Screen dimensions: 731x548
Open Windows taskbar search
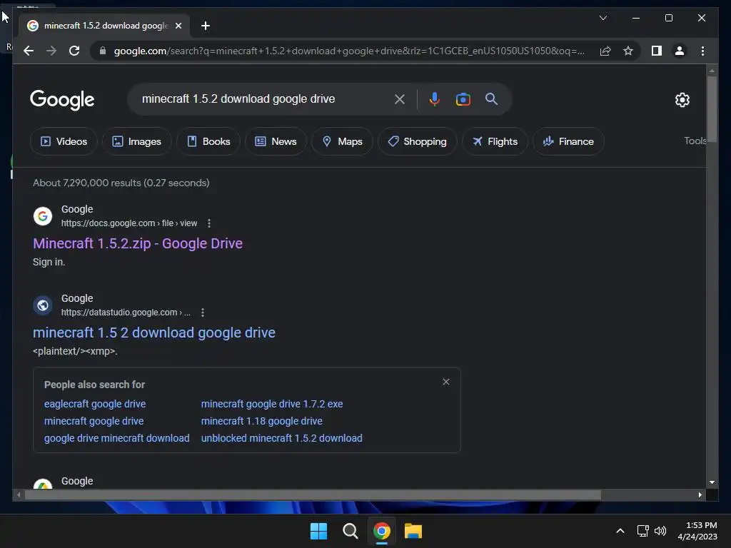[350, 531]
